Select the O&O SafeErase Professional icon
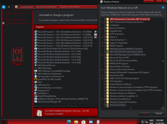The image size is (167, 124). pos(36,74)
